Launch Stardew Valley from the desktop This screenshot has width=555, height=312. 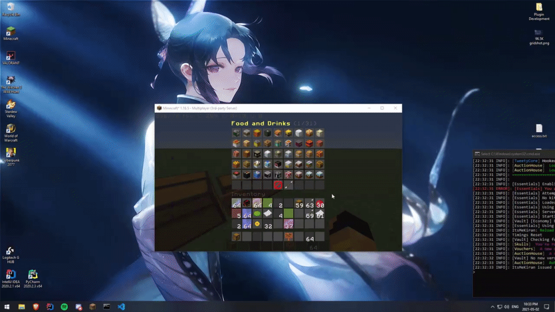pyautogui.click(x=11, y=109)
